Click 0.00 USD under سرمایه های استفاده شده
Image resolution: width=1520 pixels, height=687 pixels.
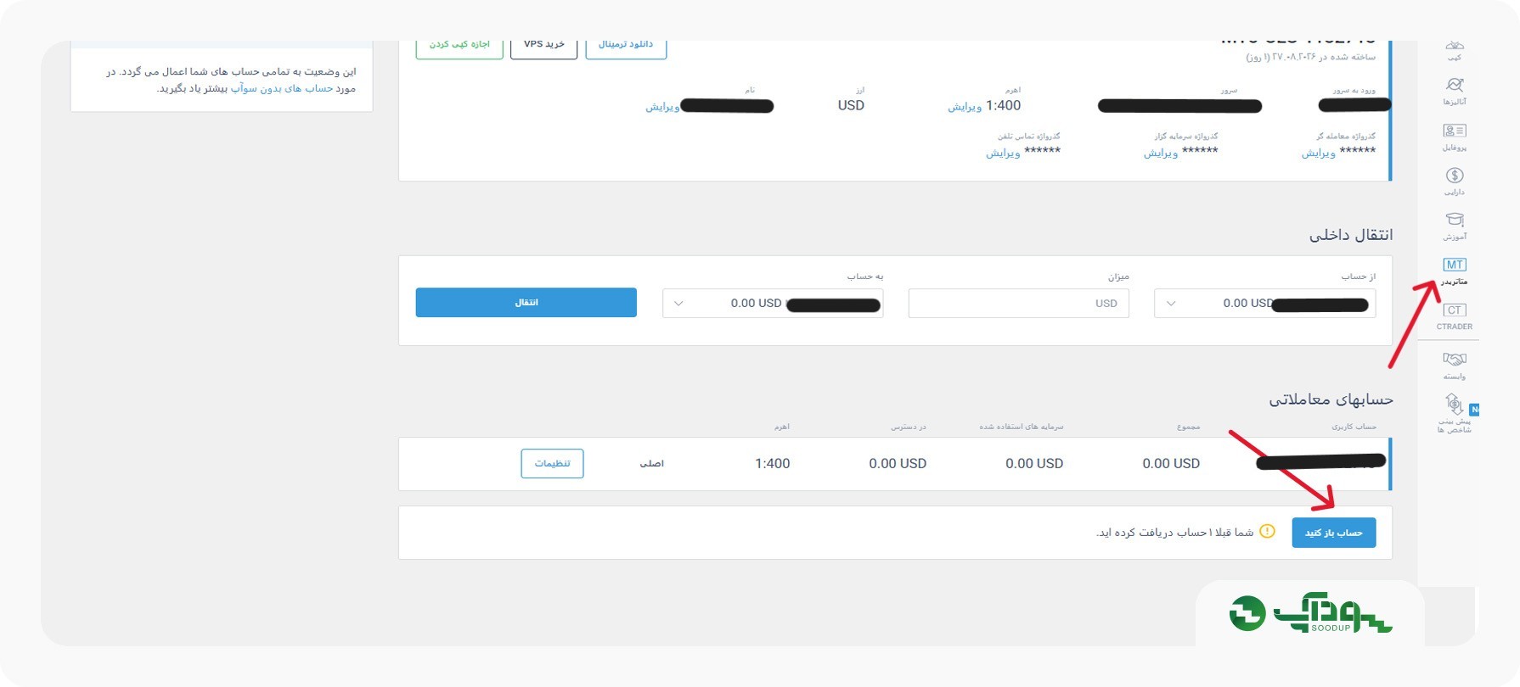pos(1034,463)
